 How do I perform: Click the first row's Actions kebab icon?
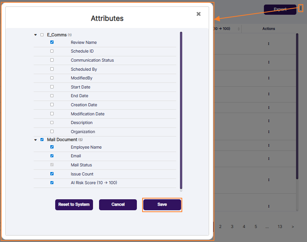pos(268,43)
